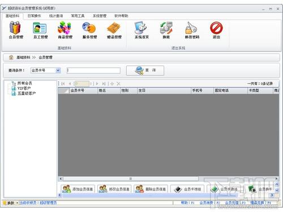
Task: Click the 会员换卡 card replacement button
Action: [x=260, y=189]
